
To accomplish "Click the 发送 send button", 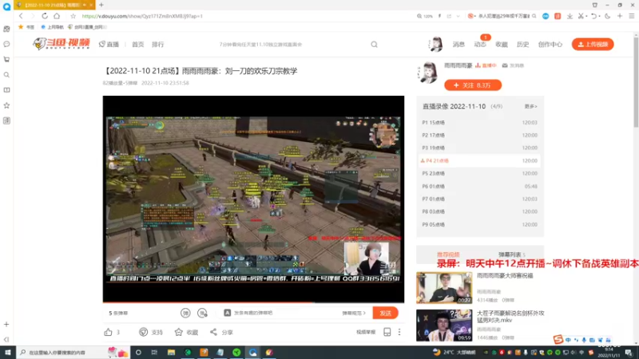I will [x=385, y=313].
